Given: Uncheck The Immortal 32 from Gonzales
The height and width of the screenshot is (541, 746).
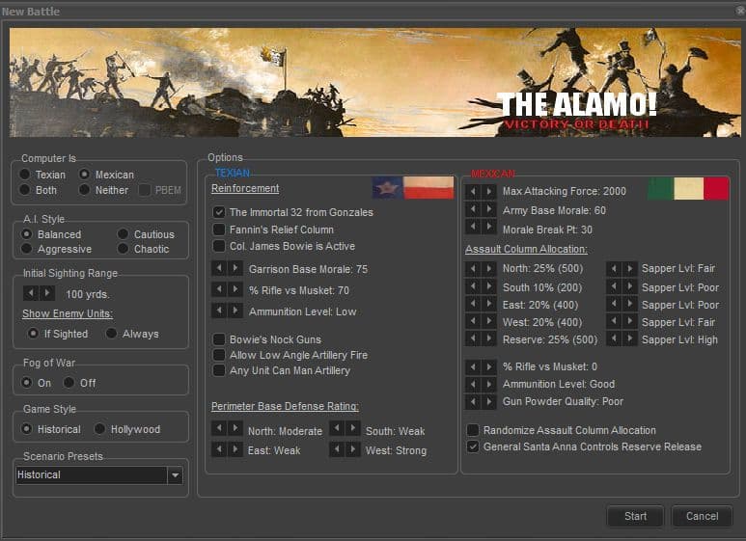Looking at the screenshot, I should pyautogui.click(x=219, y=212).
